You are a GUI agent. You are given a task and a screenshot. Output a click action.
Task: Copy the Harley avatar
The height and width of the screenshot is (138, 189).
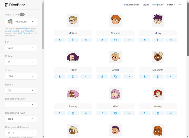158,113
